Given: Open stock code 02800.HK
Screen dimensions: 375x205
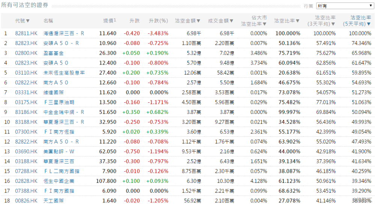Looking at the screenshot, I should [26, 53].
